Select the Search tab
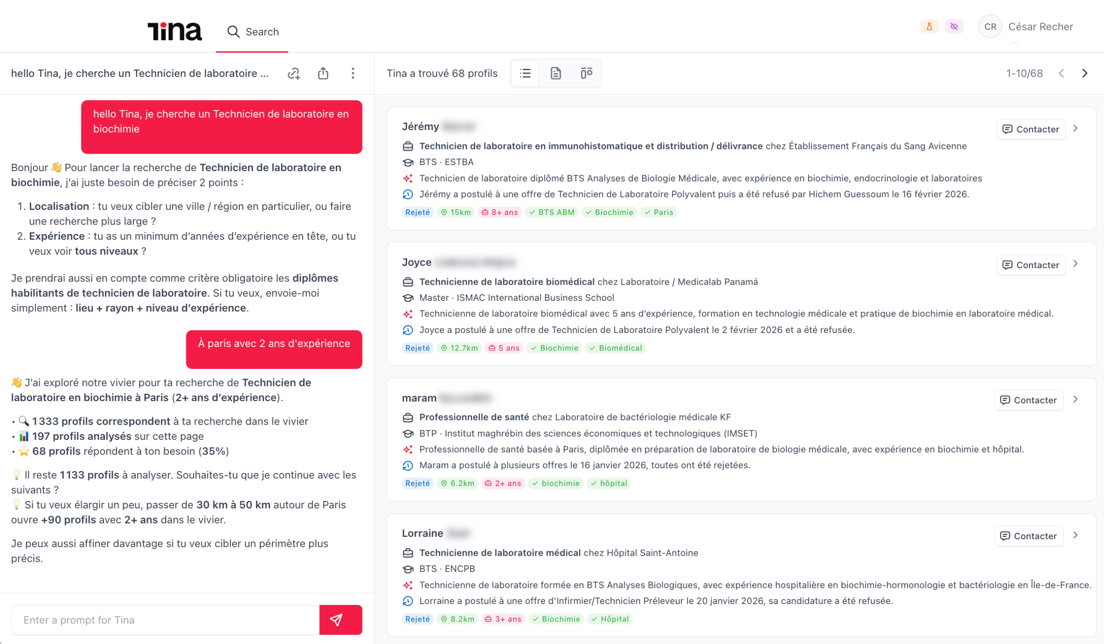The width and height of the screenshot is (1104, 644). 253,32
